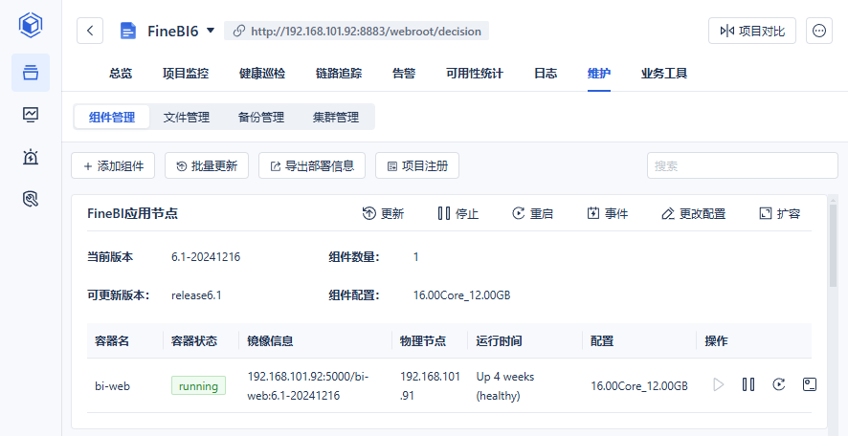Click the 16.00Core_12.00GB cell in bi-web row

639,386
